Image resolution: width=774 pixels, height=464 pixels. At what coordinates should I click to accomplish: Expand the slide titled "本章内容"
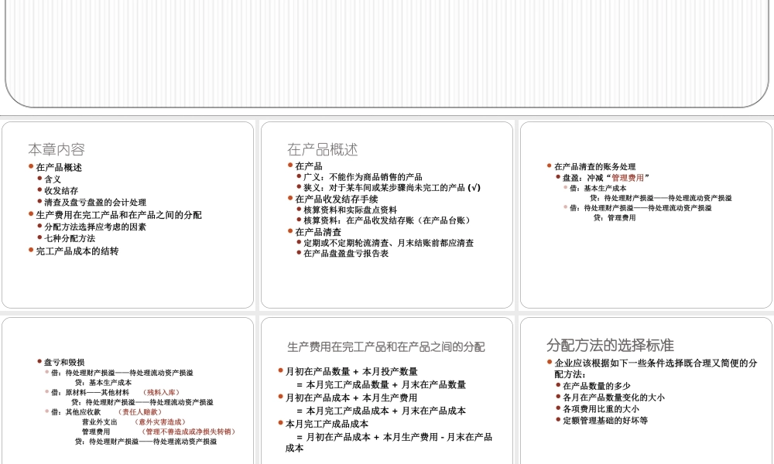click(58, 149)
